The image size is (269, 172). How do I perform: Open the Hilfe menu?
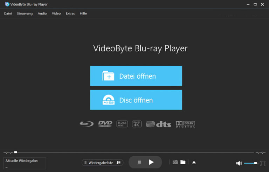[x=83, y=13]
